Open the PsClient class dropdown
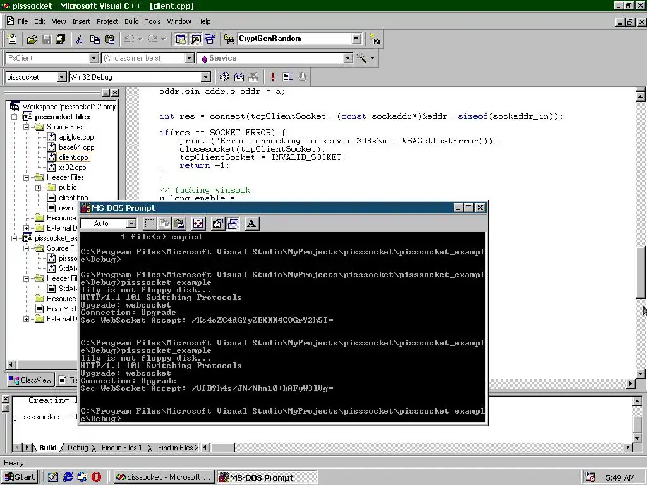Image resolution: width=647 pixels, height=485 pixels. pos(94,58)
